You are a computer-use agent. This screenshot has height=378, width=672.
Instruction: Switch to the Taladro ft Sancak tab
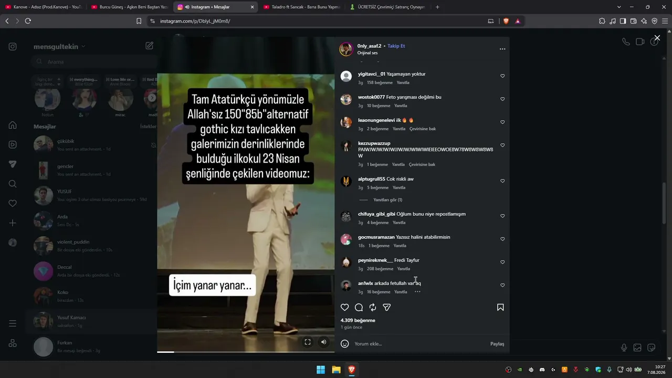pyautogui.click(x=302, y=7)
